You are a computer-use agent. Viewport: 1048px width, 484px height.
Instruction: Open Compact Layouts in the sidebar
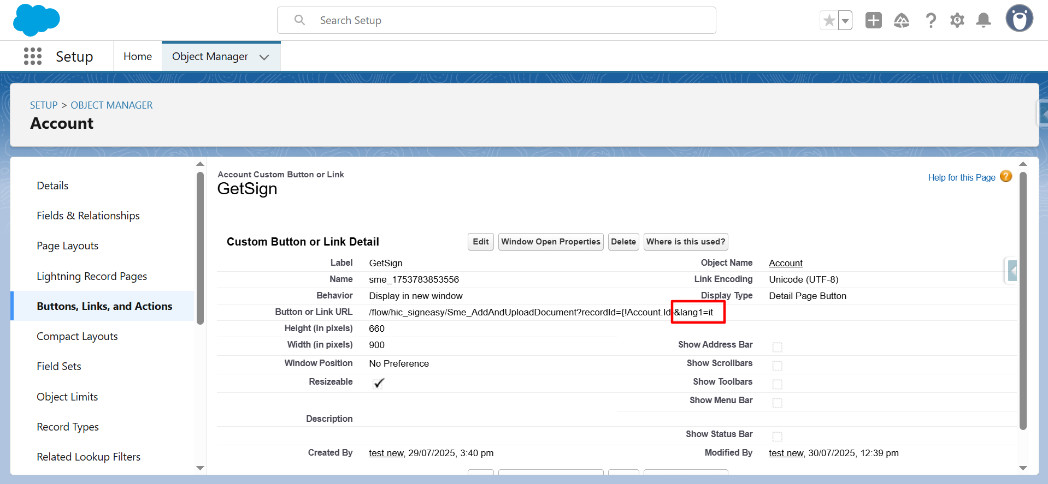77,336
